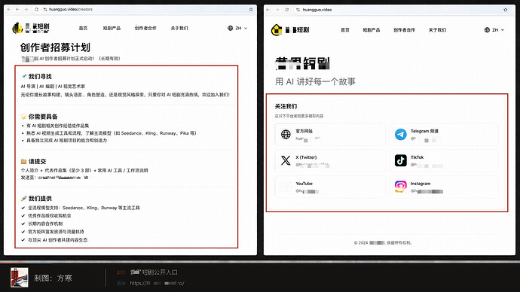Click the official website globe icon
The width and height of the screenshot is (520, 292).
(286, 135)
